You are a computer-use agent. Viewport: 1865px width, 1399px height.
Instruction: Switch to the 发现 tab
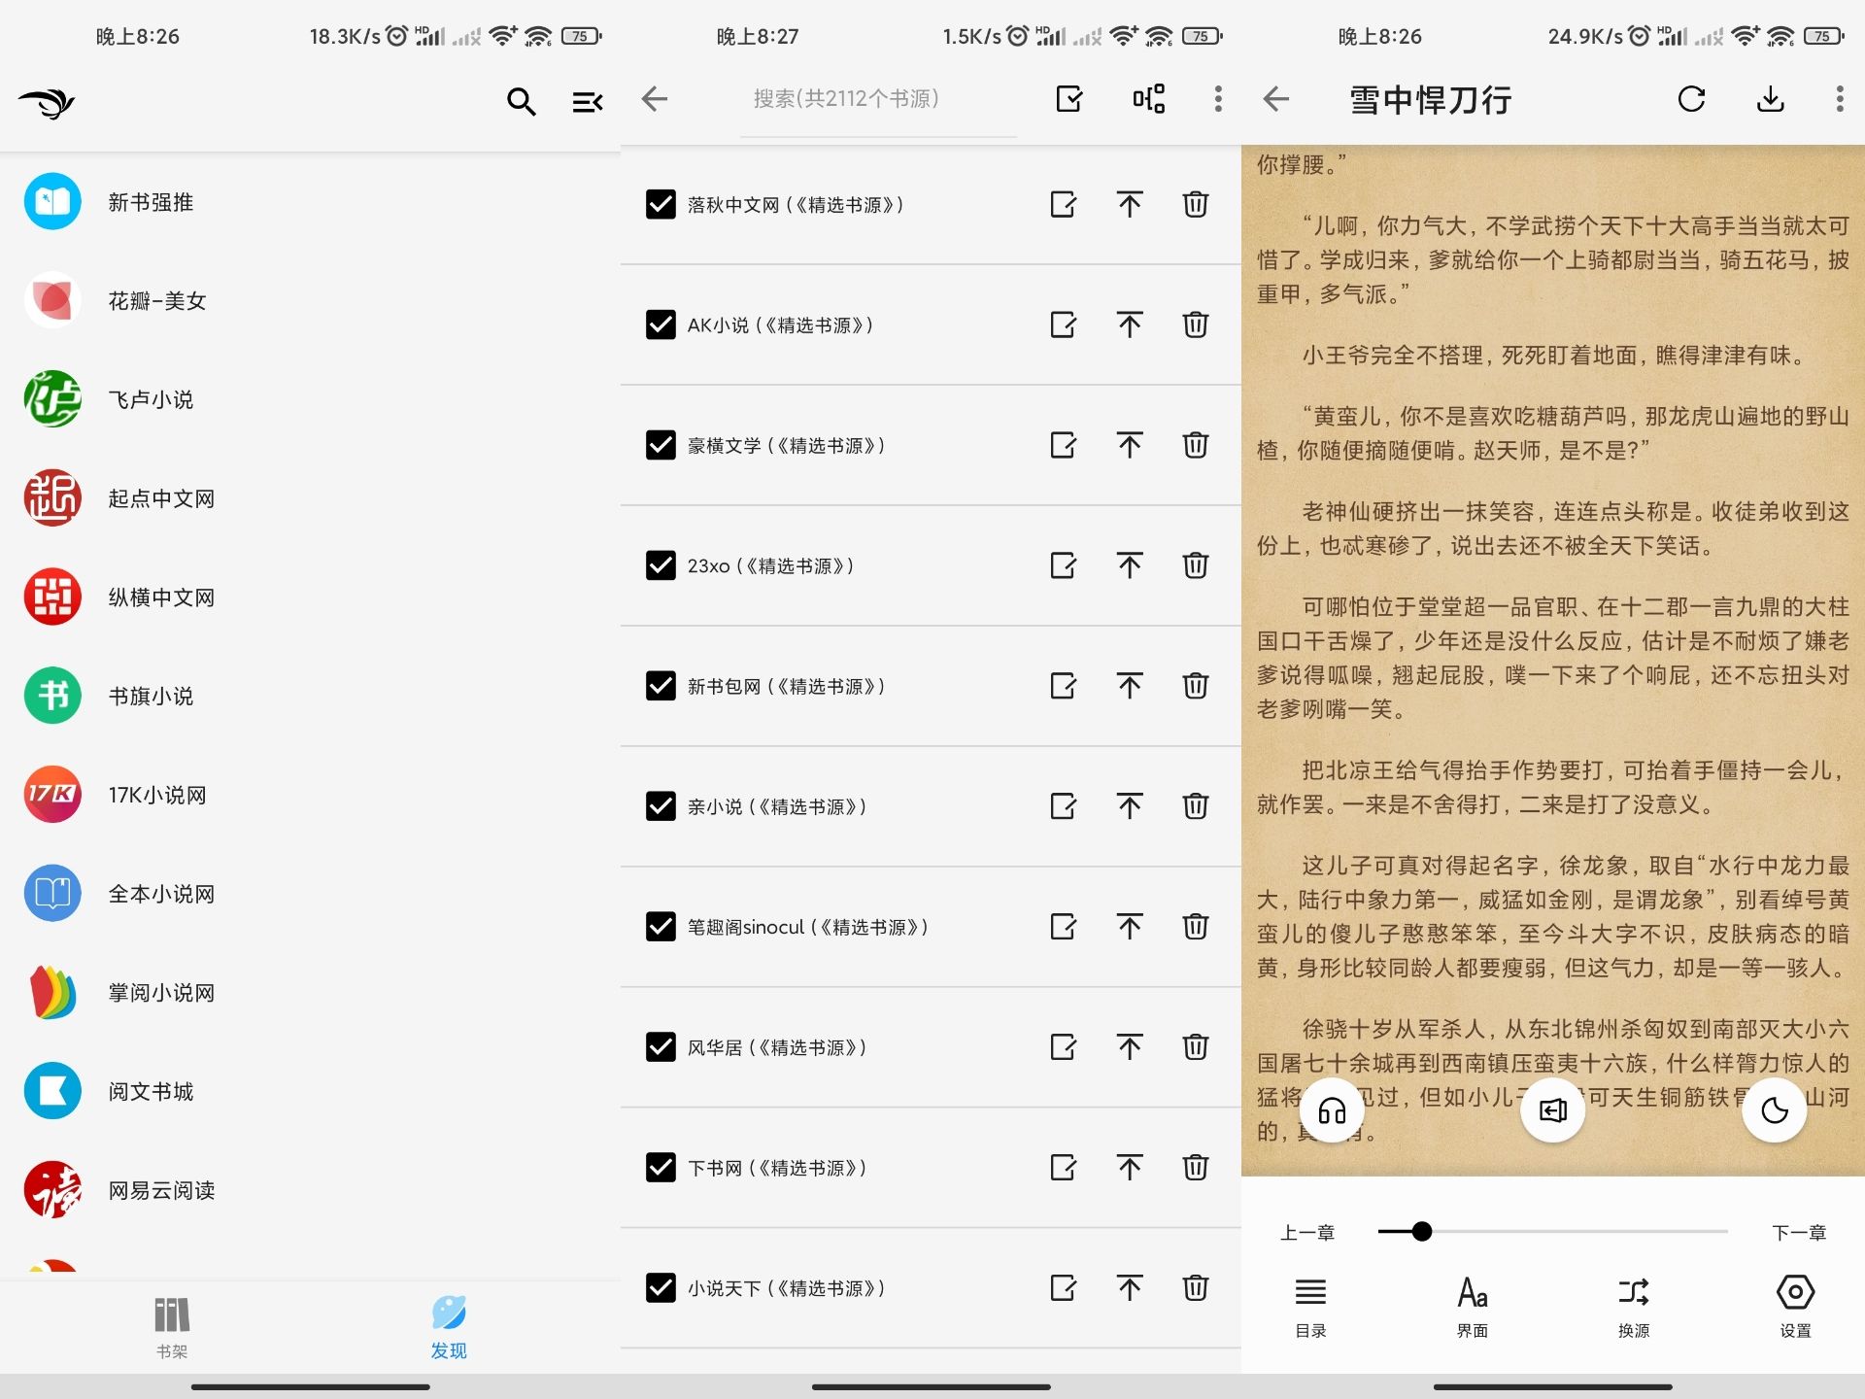coord(449,1327)
